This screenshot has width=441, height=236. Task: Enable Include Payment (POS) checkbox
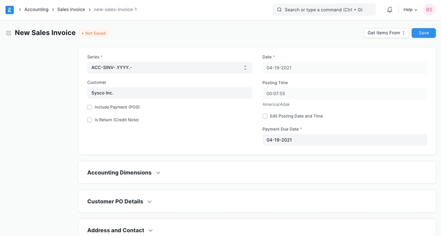(90, 107)
